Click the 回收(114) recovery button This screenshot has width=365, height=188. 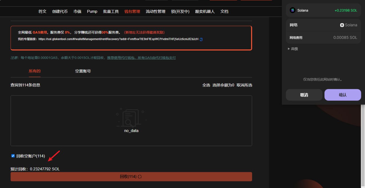point(131,177)
